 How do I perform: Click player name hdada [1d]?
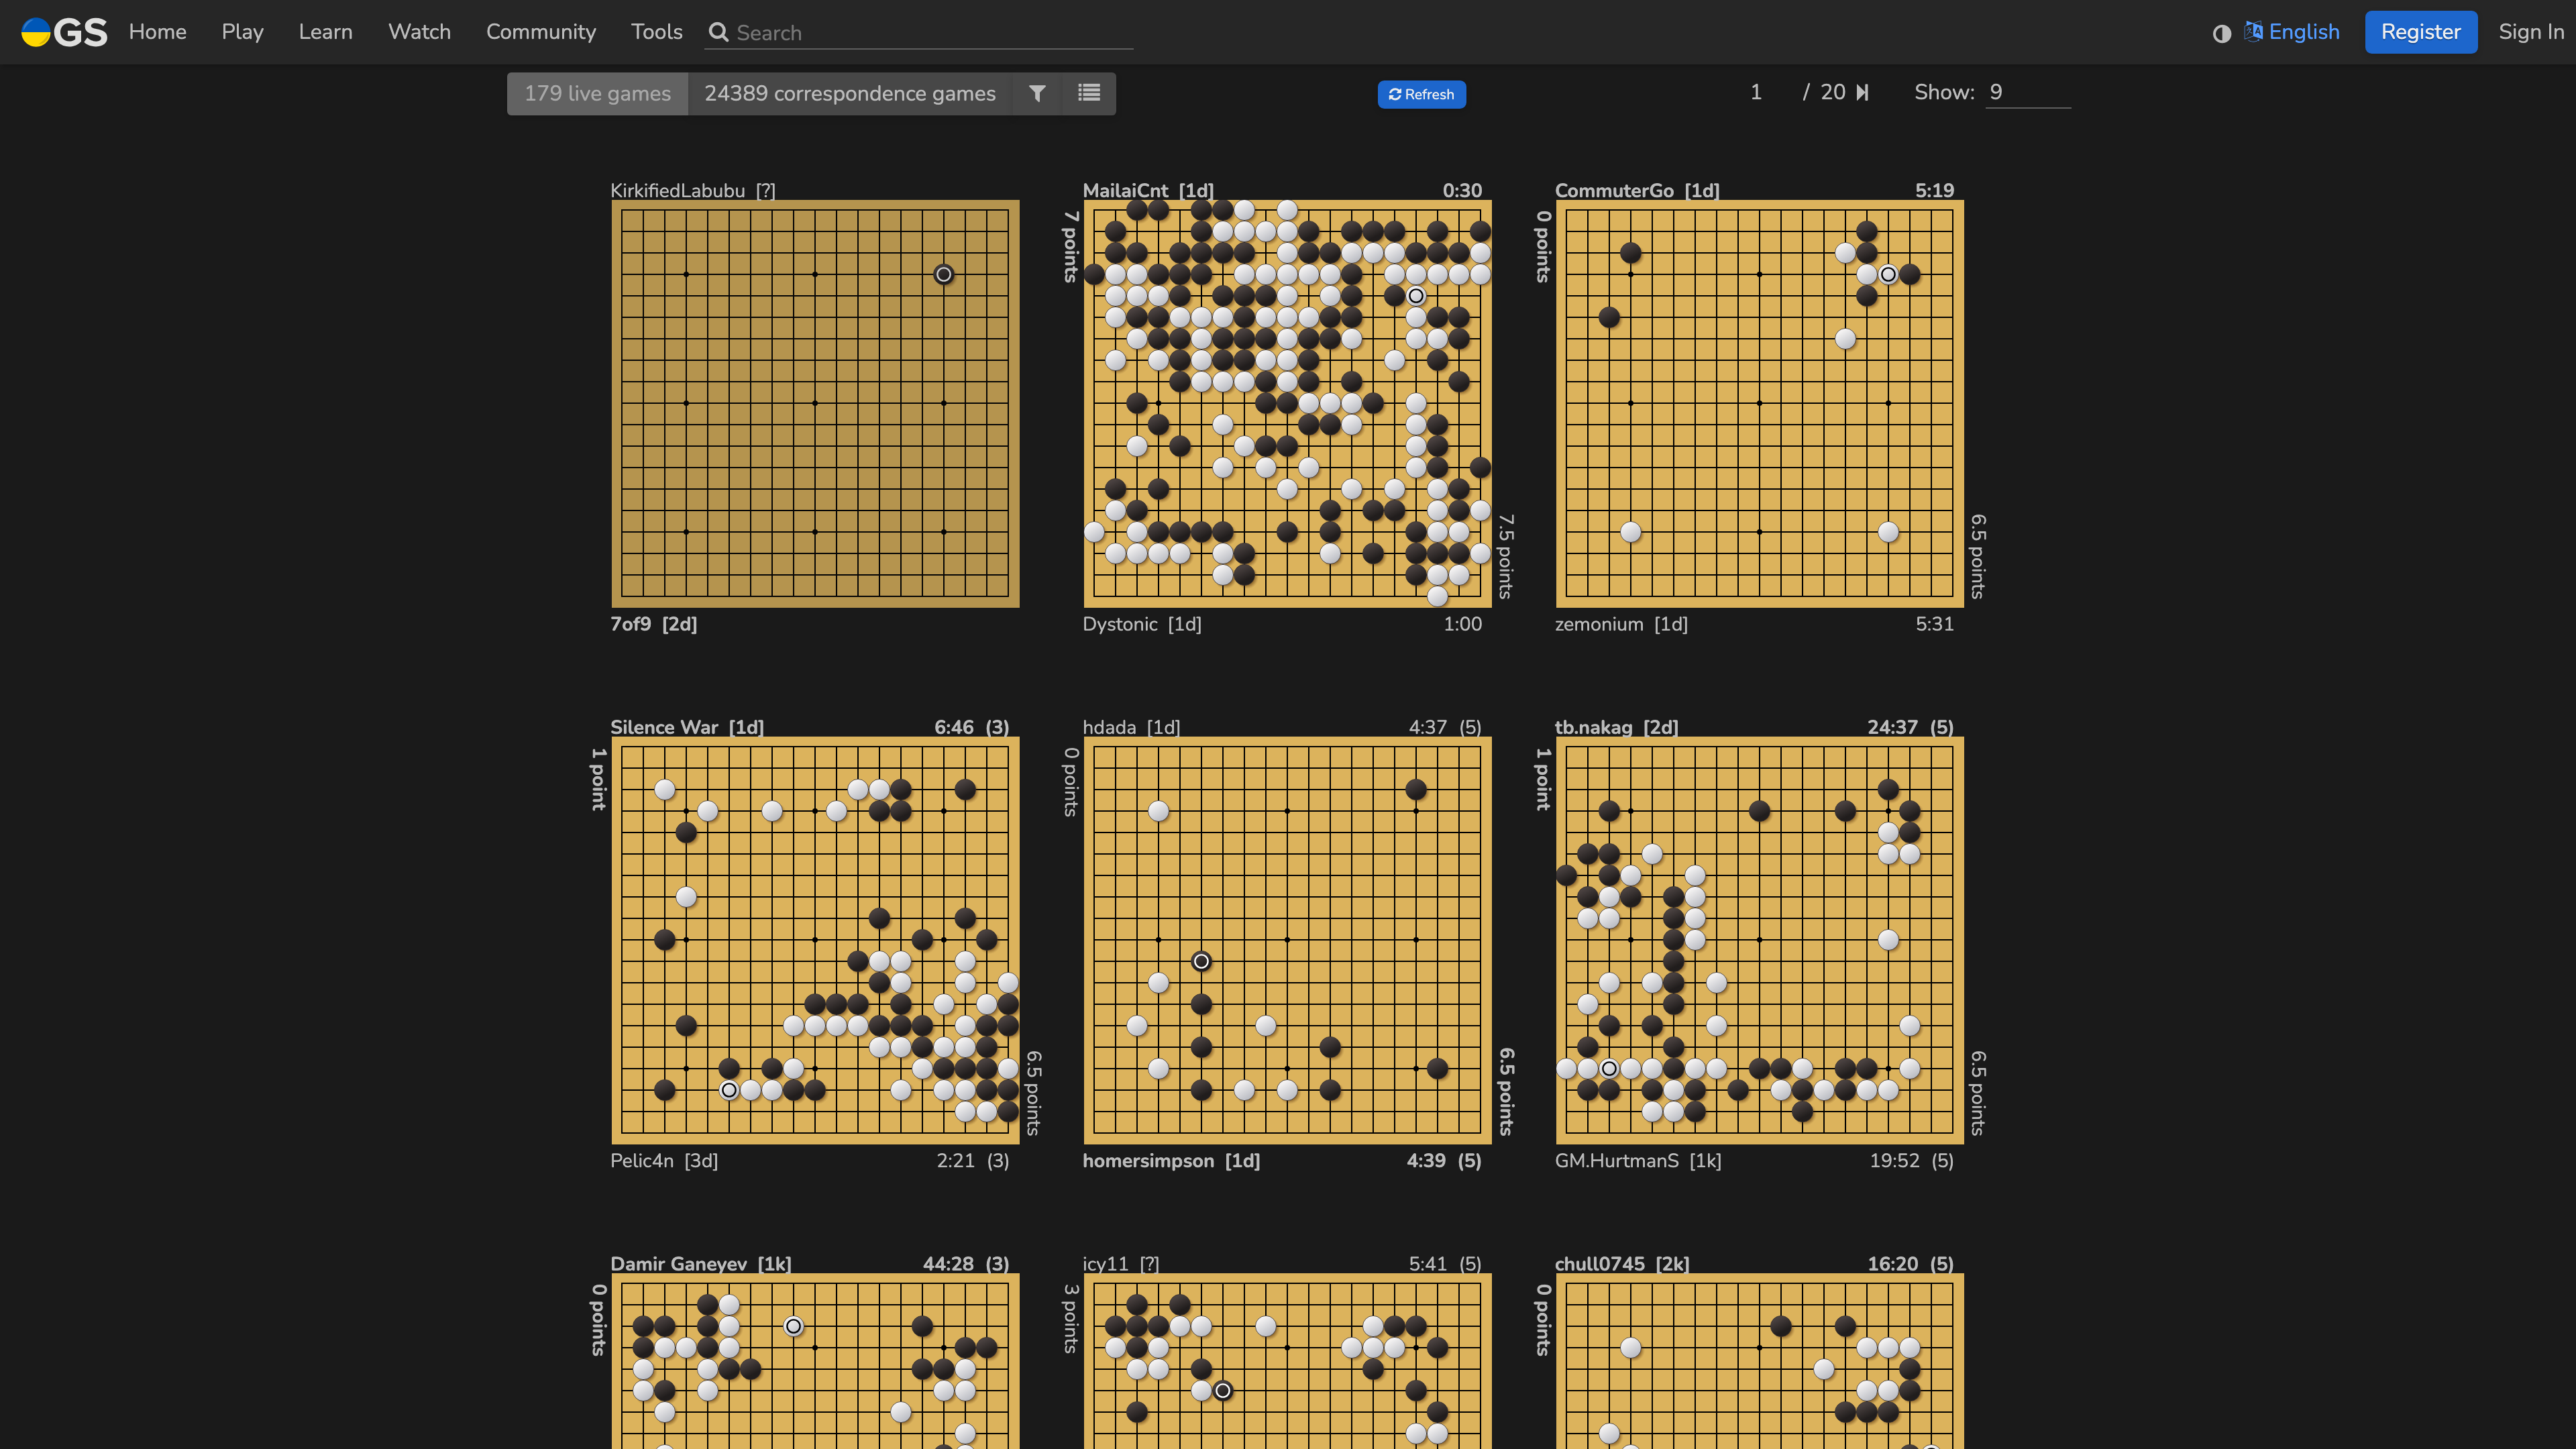pyautogui.click(x=1131, y=727)
